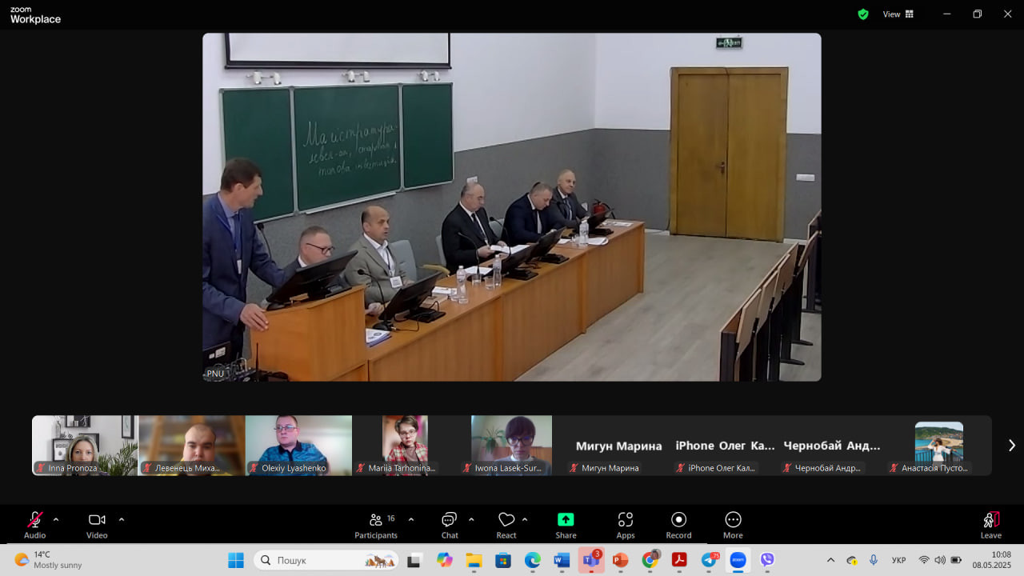
Task: Expand the Audio options arrow
Action: point(56,519)
